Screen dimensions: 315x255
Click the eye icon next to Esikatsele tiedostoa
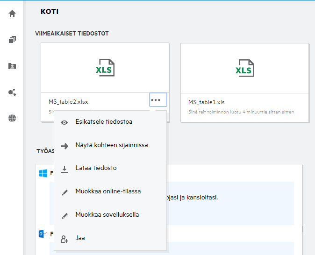click(x=64, y=123)
